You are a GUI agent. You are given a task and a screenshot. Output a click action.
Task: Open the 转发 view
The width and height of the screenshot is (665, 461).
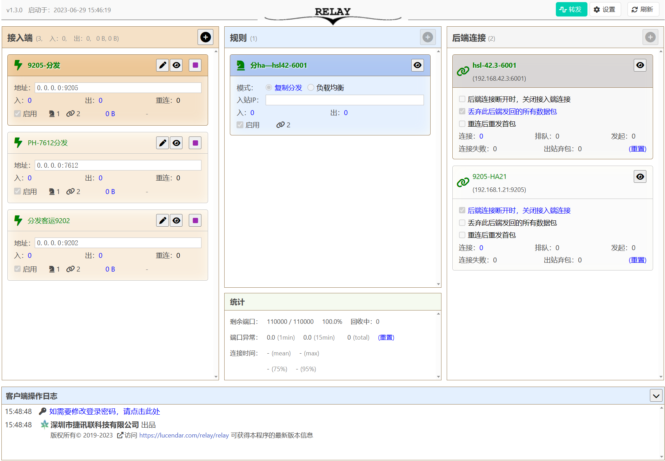[x=571, y=9]
